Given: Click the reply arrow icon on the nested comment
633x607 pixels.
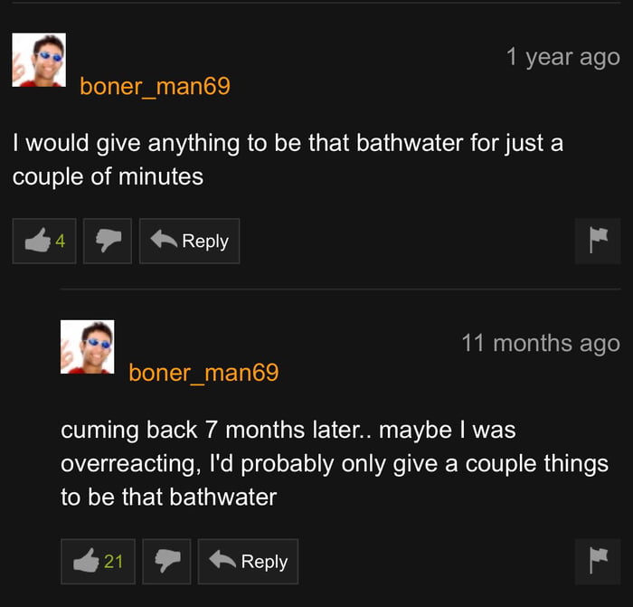Looking at the screenshot, I should (x=222, y=559).
